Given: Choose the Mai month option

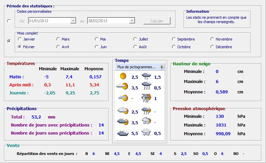Looking at the screenshot, I should (97, 39).
